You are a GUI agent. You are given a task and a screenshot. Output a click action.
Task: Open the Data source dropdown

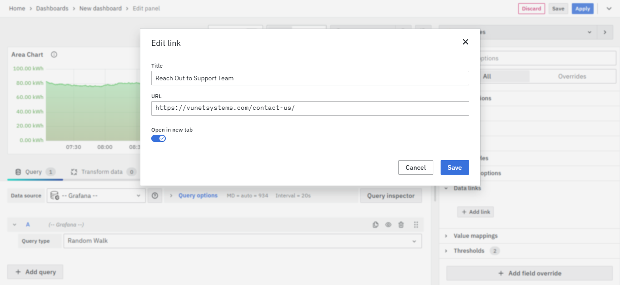click(96, 196)
